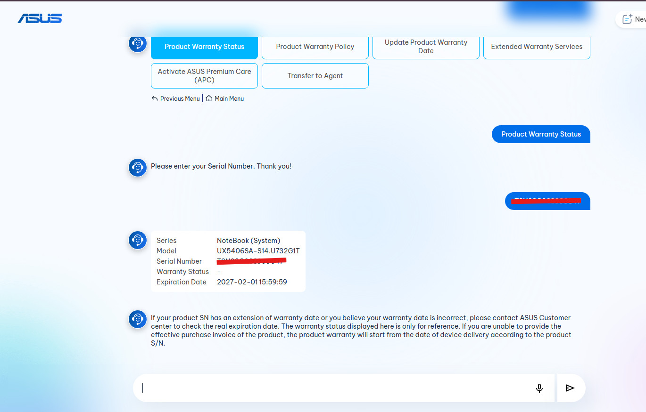The width and height of the screenshot is (646, 412).
Task: Click the "Warranty Status" label in the card
Action: [182, 272]
